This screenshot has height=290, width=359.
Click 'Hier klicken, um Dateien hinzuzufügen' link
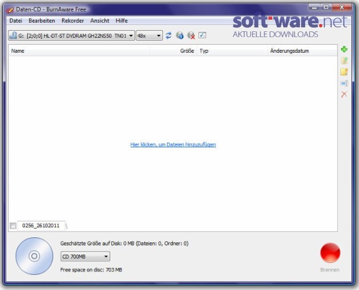173,144
